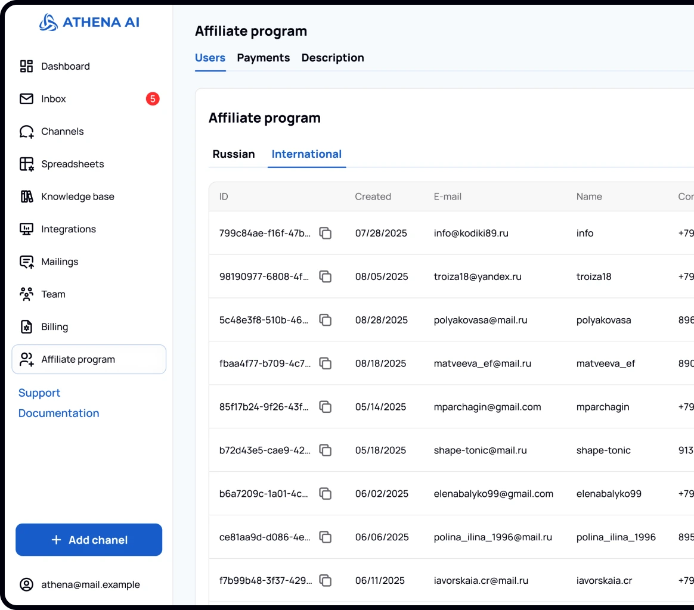The width and height of the screenshot is (694, 610).
Task: Open the Support link
Action: tap(39, 393)
